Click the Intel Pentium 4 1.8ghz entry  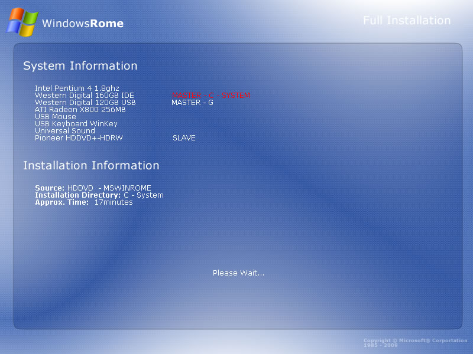[77, 88]
